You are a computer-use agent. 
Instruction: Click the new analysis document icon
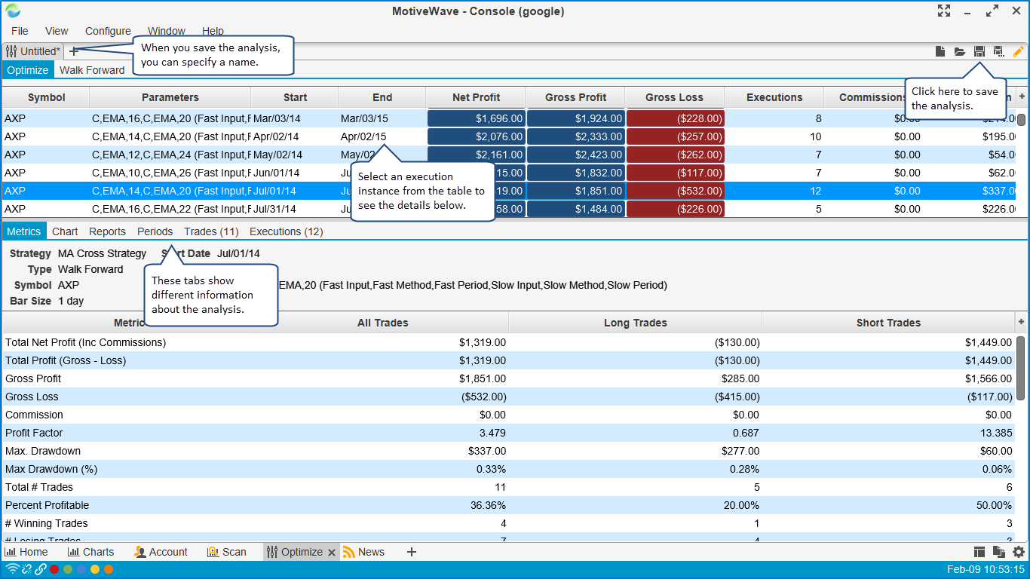pyautogui.click(x=940, y=51)
